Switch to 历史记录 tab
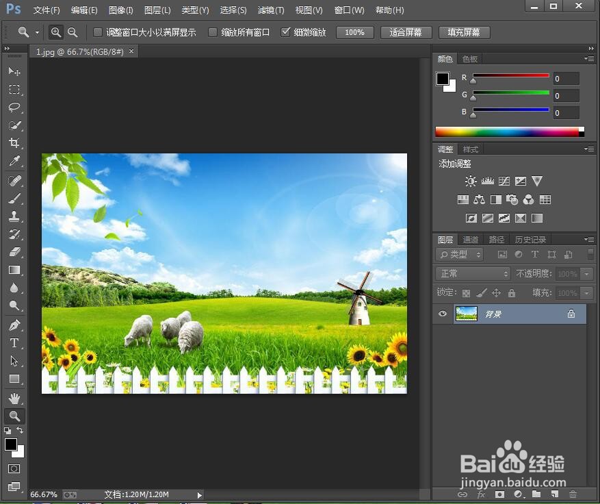The height and width of the screenshot is (504, 600). 530,240
